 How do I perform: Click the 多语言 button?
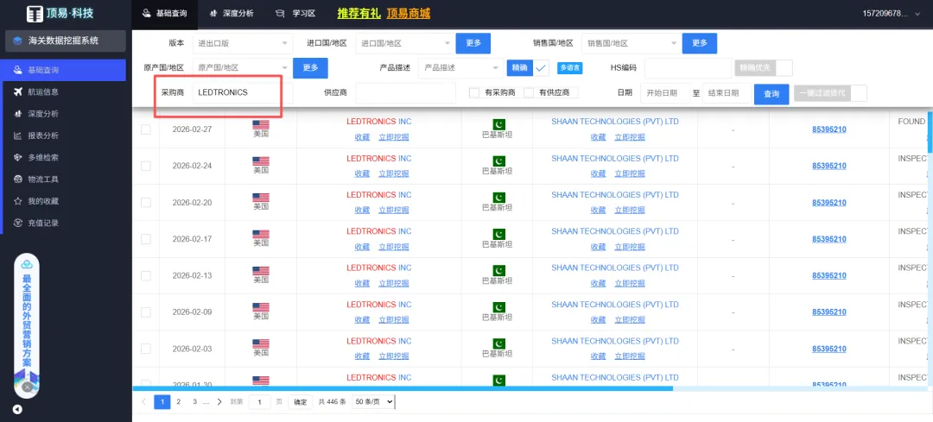(570, 68)
